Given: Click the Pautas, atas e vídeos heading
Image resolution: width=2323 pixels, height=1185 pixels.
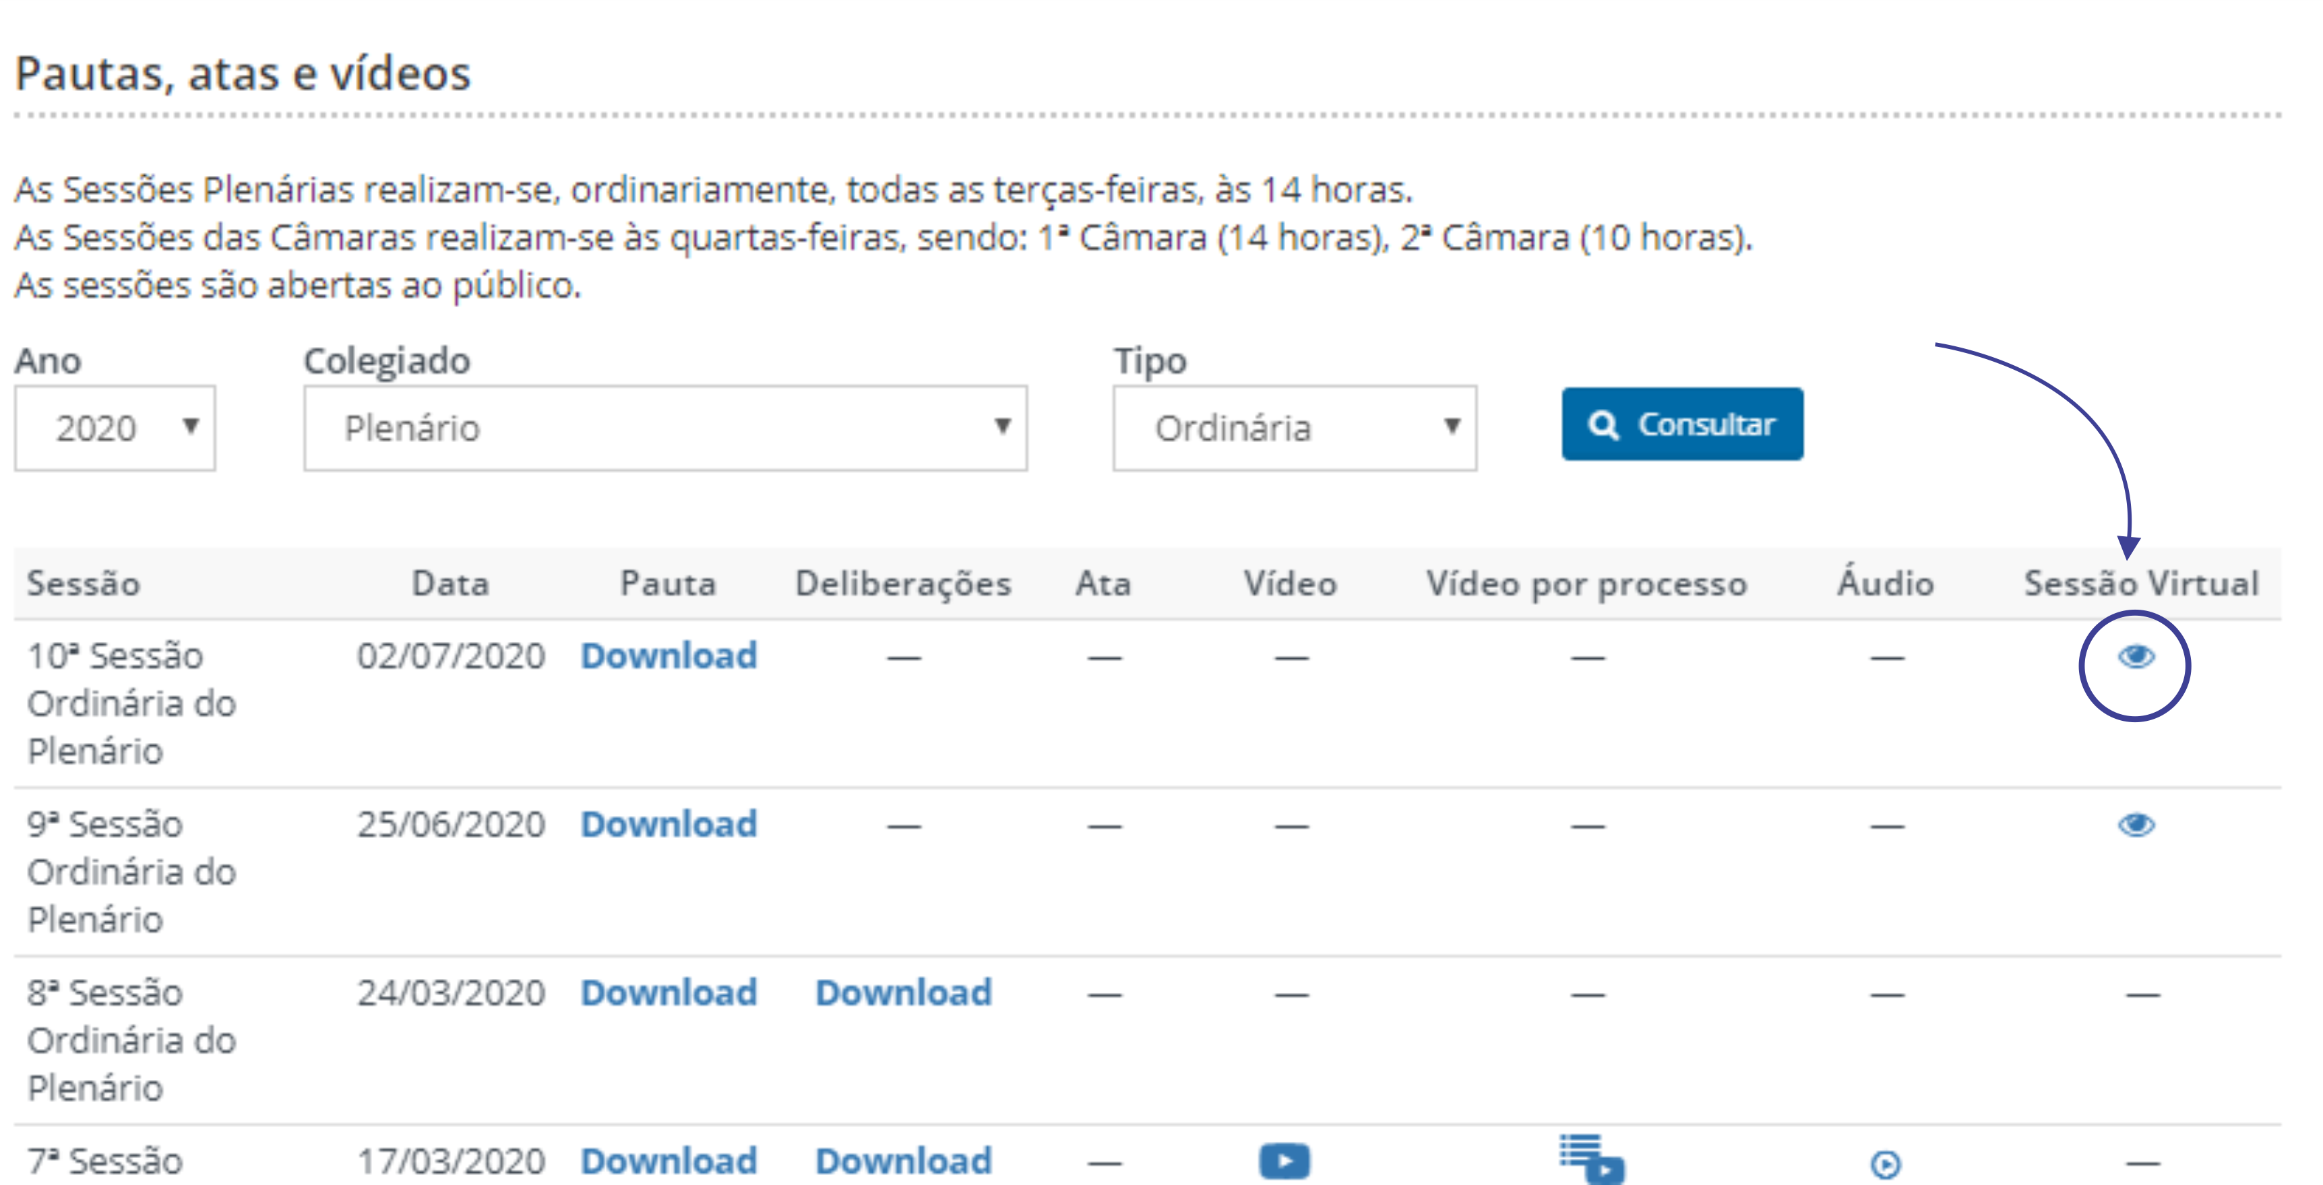Looking at the screenshot, I should coord(243,74).
